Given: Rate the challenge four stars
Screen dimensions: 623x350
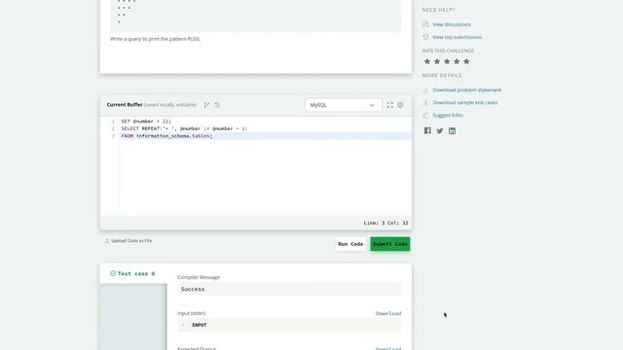Looking at the screenshot, I should [x=457, y=61].
